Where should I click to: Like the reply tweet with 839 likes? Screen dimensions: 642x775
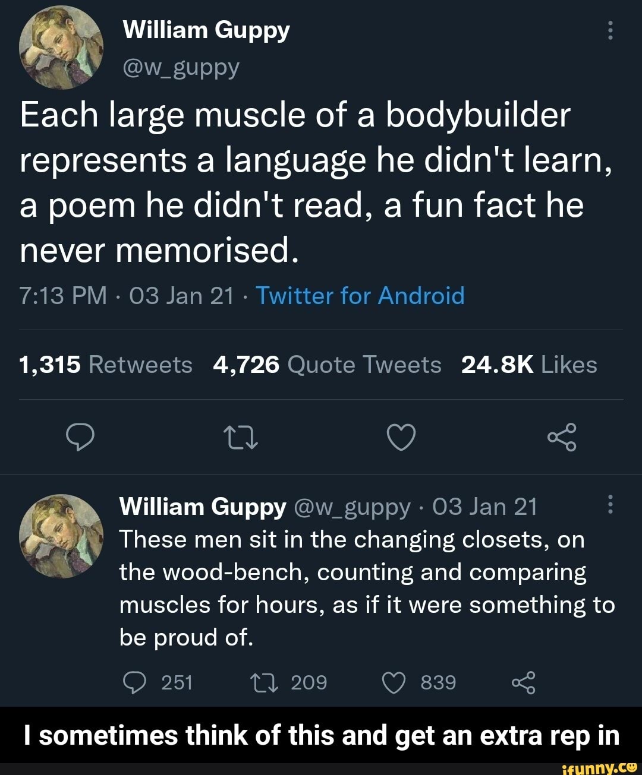pyautogui.click(x=395, y=682)
